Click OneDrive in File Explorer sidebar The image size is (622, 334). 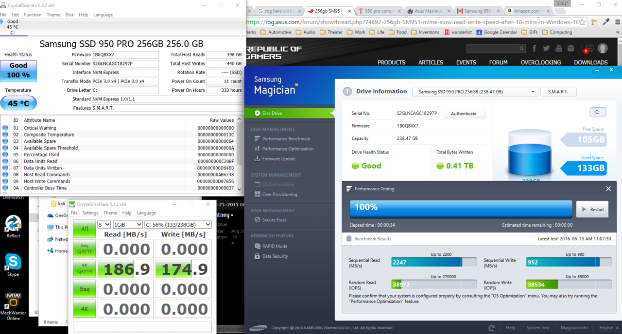click(57, 216)
